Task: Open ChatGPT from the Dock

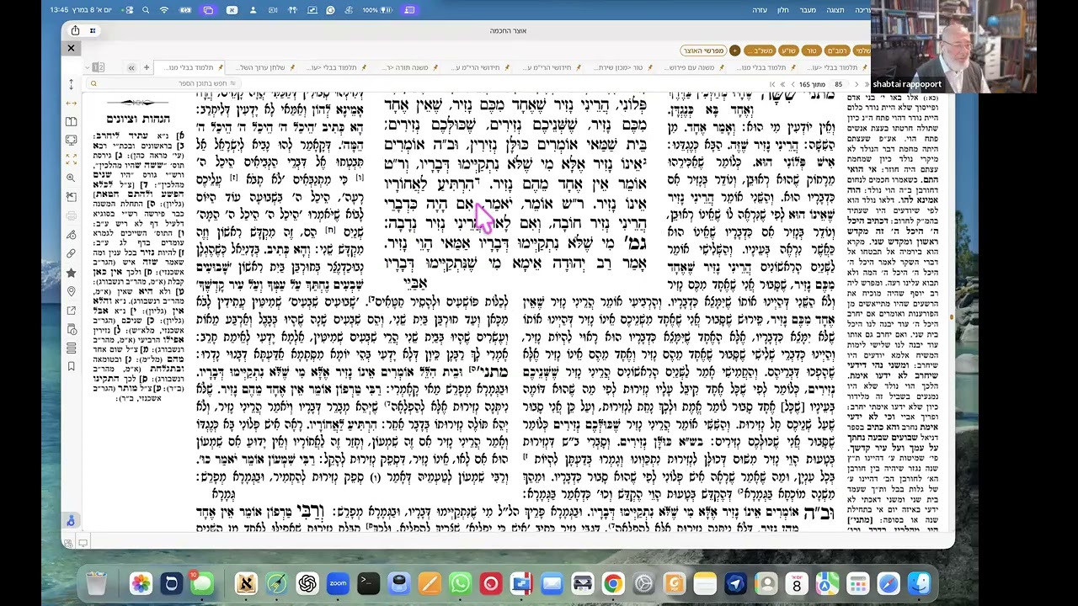Action: point(307,582)
